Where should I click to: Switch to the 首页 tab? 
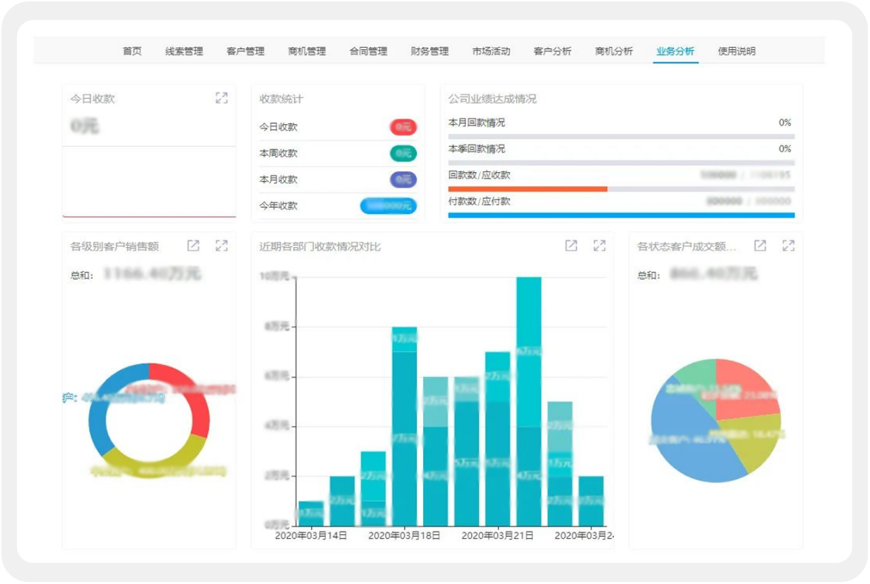tap(132, 51)
